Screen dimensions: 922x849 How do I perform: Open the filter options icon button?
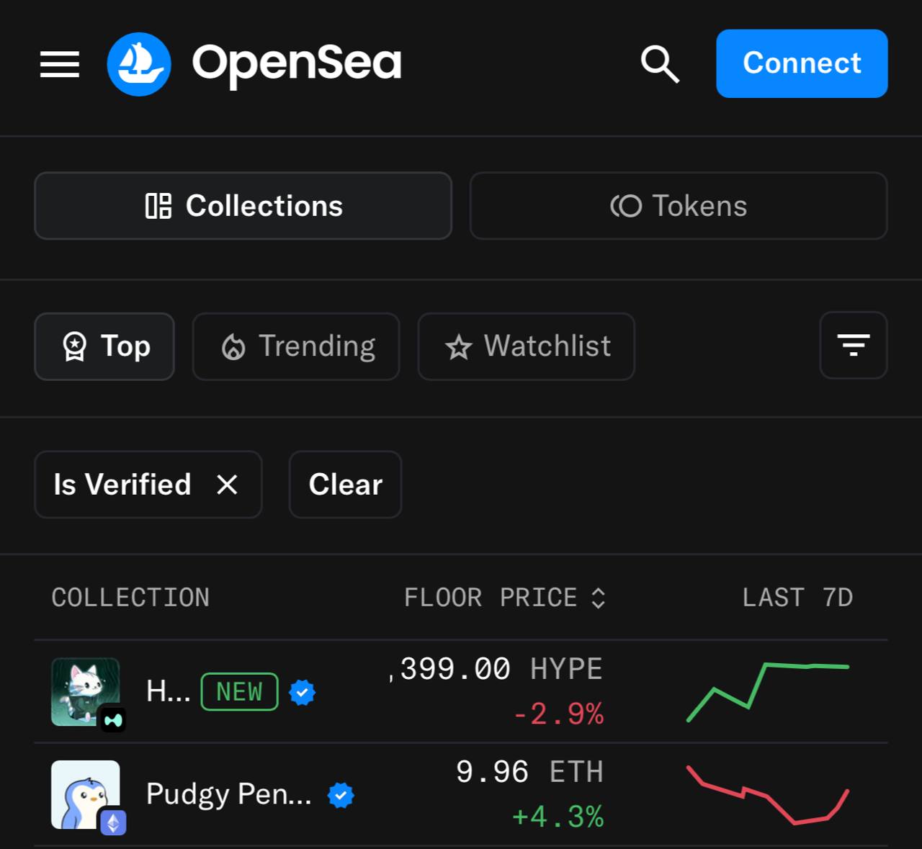click(853, 346)
